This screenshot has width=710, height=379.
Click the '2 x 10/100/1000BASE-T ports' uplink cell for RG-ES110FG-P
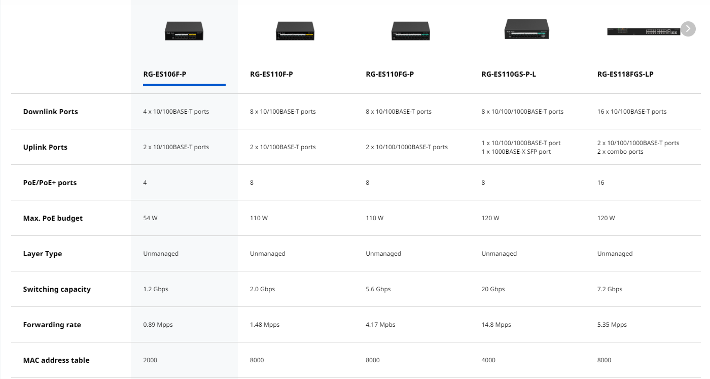point(407,147)
